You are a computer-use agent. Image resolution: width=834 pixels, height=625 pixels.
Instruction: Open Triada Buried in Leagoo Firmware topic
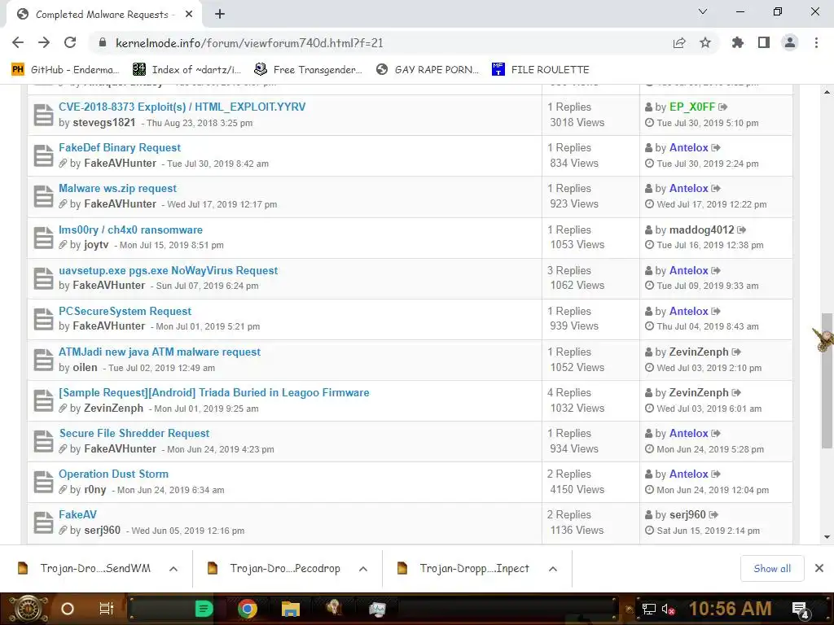[x=214, y=393]
